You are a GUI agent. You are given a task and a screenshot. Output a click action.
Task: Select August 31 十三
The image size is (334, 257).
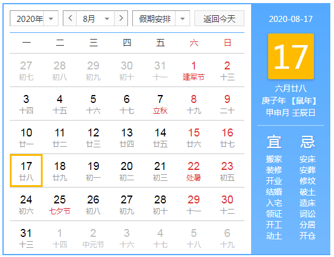tap(26, 238)
